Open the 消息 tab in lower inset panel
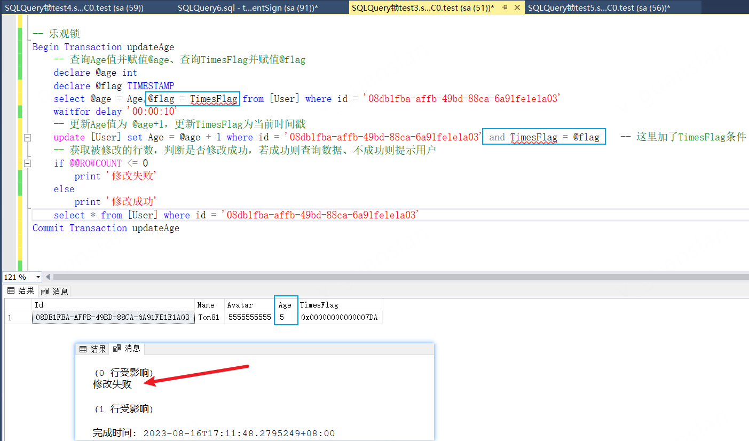This screenshot has width=749, height=441. [127, 349]
